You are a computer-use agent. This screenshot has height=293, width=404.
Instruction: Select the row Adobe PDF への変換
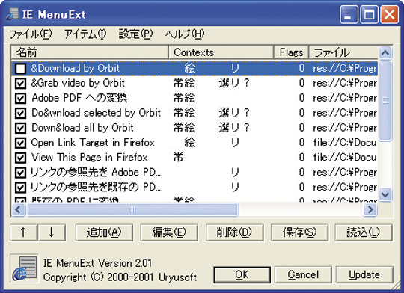pos(195,99)
